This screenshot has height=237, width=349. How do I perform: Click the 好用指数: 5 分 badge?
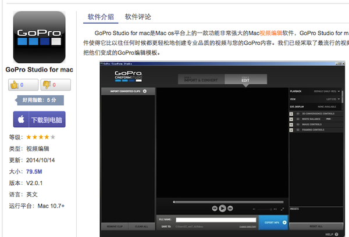click(39, 100)
